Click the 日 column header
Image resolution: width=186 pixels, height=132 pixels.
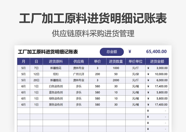pyautogui.click(x=36, y=61)
